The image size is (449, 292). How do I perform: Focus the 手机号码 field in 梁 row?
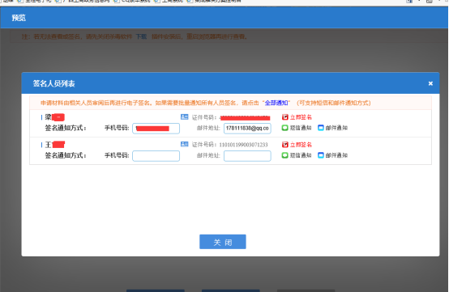tap(156, 129)
